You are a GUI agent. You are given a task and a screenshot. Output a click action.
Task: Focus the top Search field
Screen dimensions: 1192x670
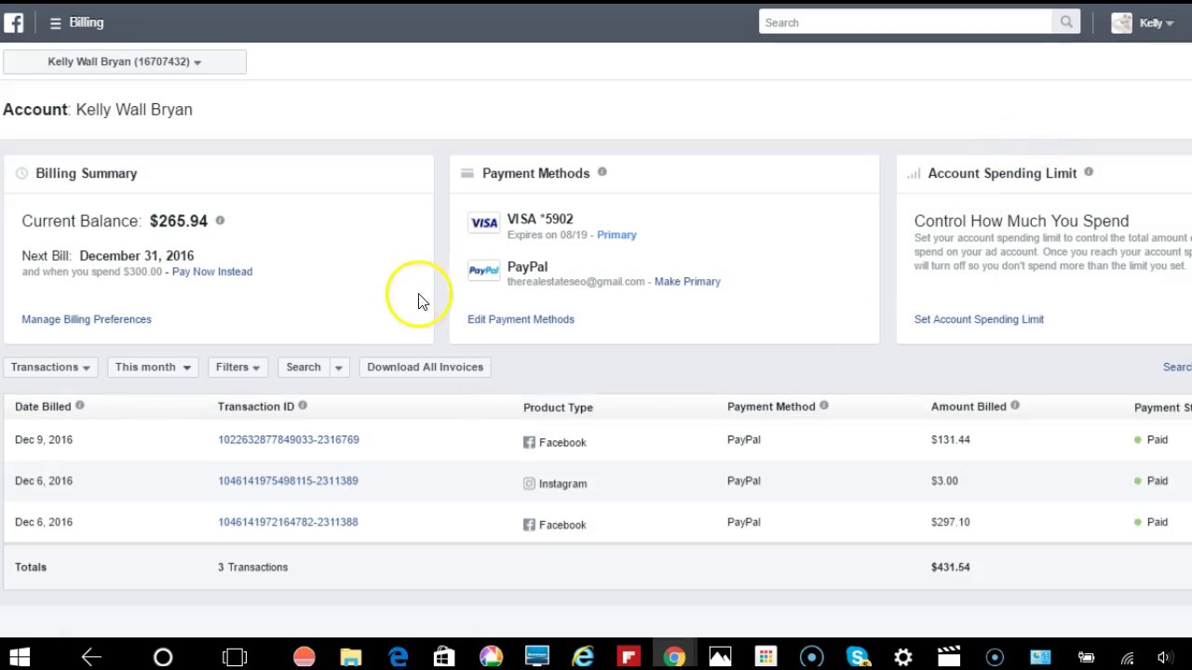(905, 22)
